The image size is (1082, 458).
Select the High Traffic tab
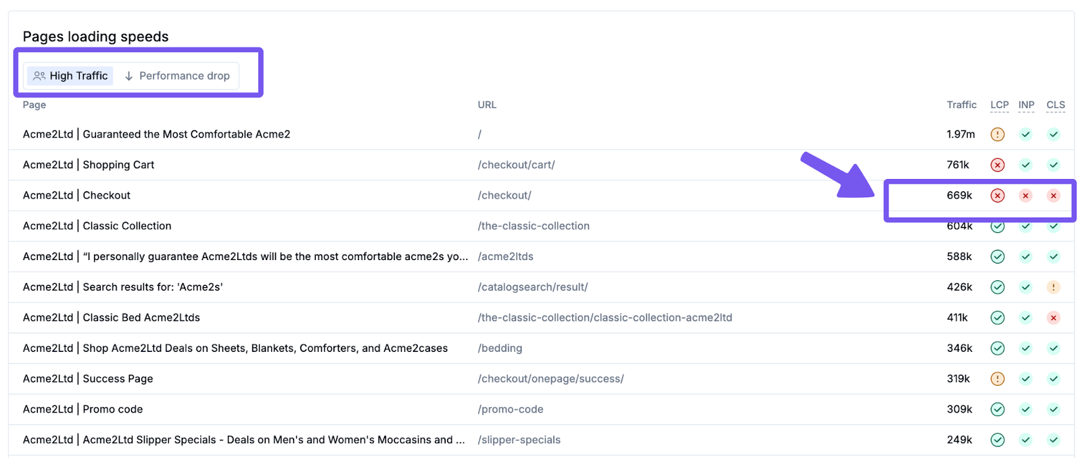point(70,76)
